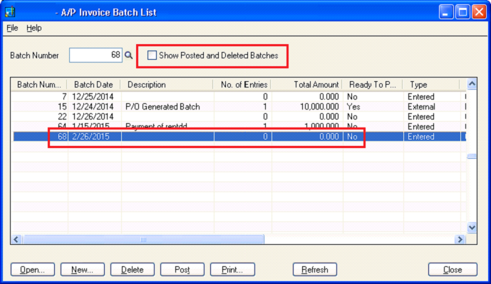Select batch 68 dated 2/26/2015
Image resolution: width=491 pixels, height=284 pixels.
click(239, 137)
